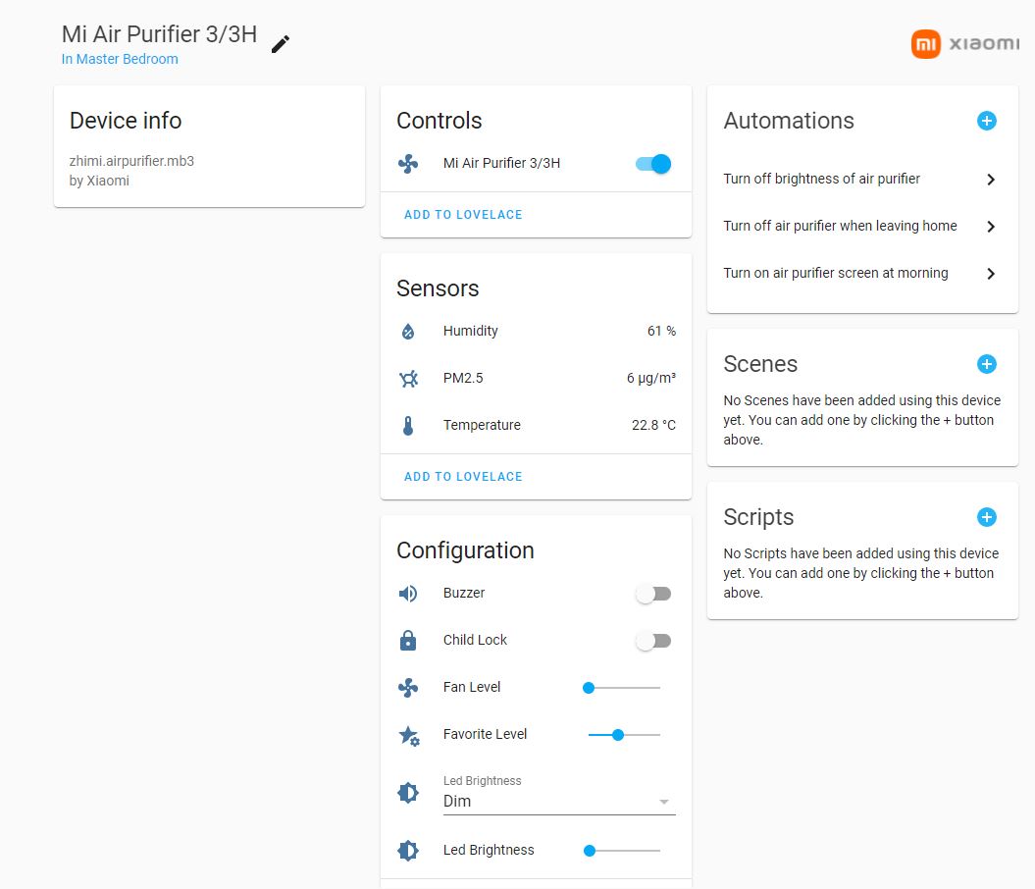Click the Temperature value 22.8 °C
The height and width of the screenshot is (889, 1035).
tap(653, 425)
